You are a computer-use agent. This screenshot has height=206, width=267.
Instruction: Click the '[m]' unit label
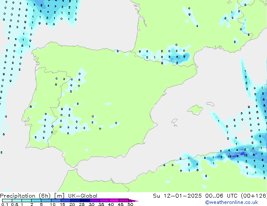(59, 196)
